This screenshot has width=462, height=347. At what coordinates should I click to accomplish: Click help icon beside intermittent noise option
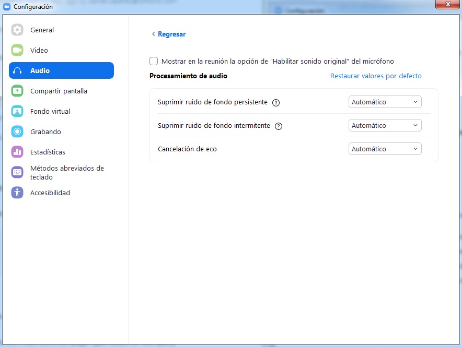(x=279, y=126)
